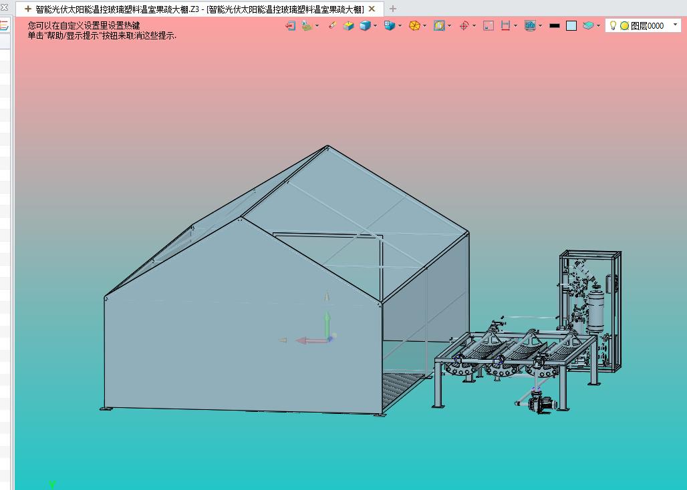Click the paint brush display icon
The width and height of the screenshot is (687, 490).
point(307,26)
